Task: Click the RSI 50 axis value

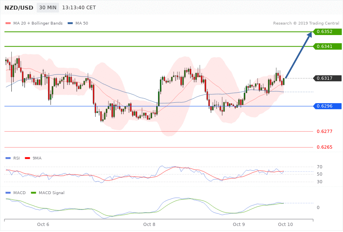Action: coord(319,174)
